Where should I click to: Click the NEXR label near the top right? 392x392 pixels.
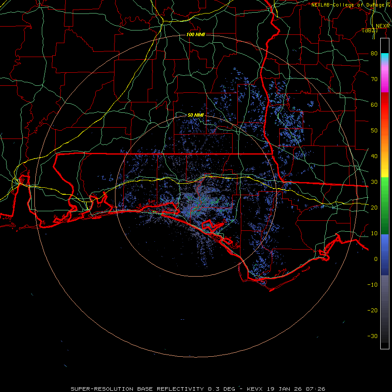click(x=383, y=26)
